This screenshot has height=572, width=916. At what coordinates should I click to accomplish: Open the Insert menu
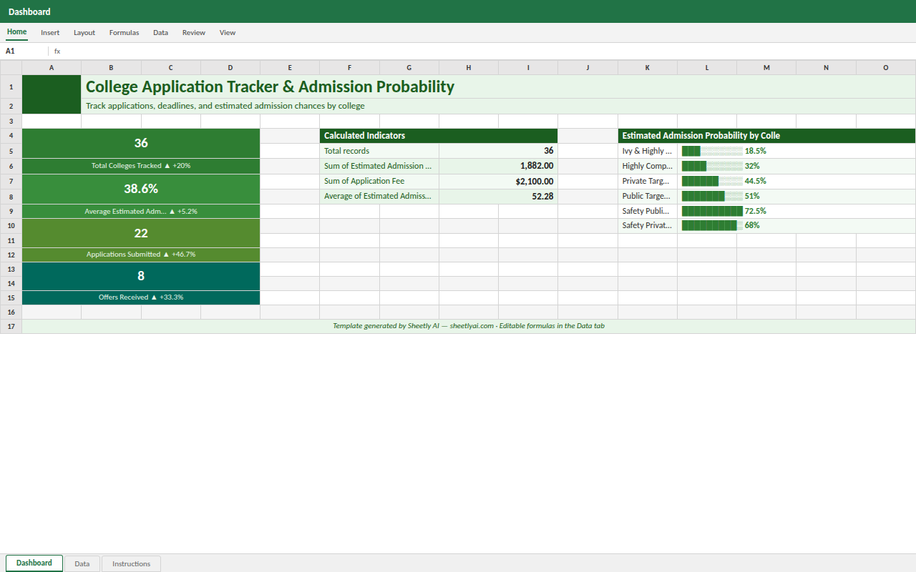click(x=50, y=33)
